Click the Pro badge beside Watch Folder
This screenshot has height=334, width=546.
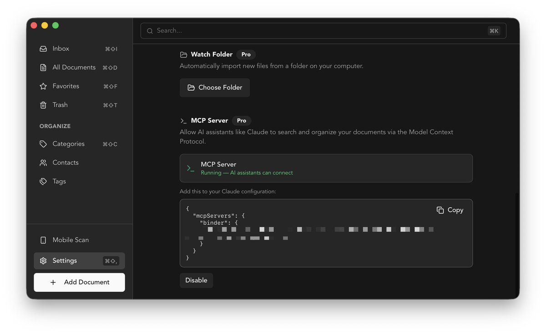tap(246, 55)
